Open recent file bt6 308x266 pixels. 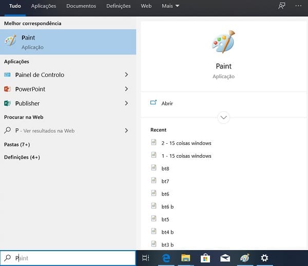[x=165, y=194]
